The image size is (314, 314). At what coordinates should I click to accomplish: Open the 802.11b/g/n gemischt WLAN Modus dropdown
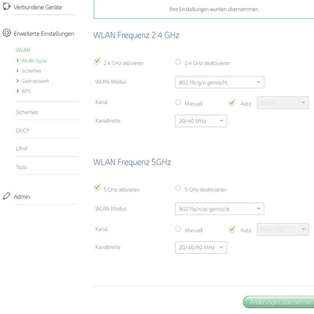coord(219,82)
